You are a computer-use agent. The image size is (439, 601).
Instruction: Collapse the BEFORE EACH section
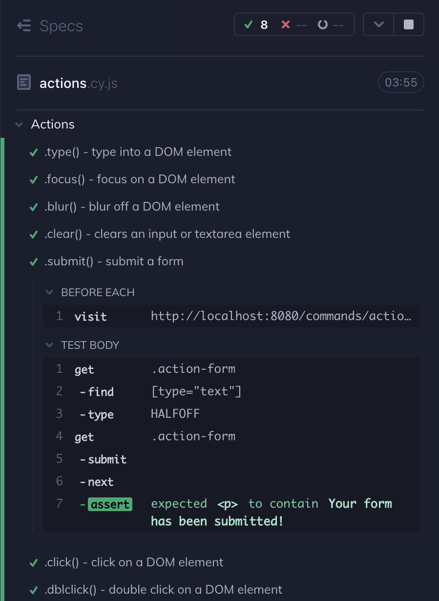pos(49,292)
